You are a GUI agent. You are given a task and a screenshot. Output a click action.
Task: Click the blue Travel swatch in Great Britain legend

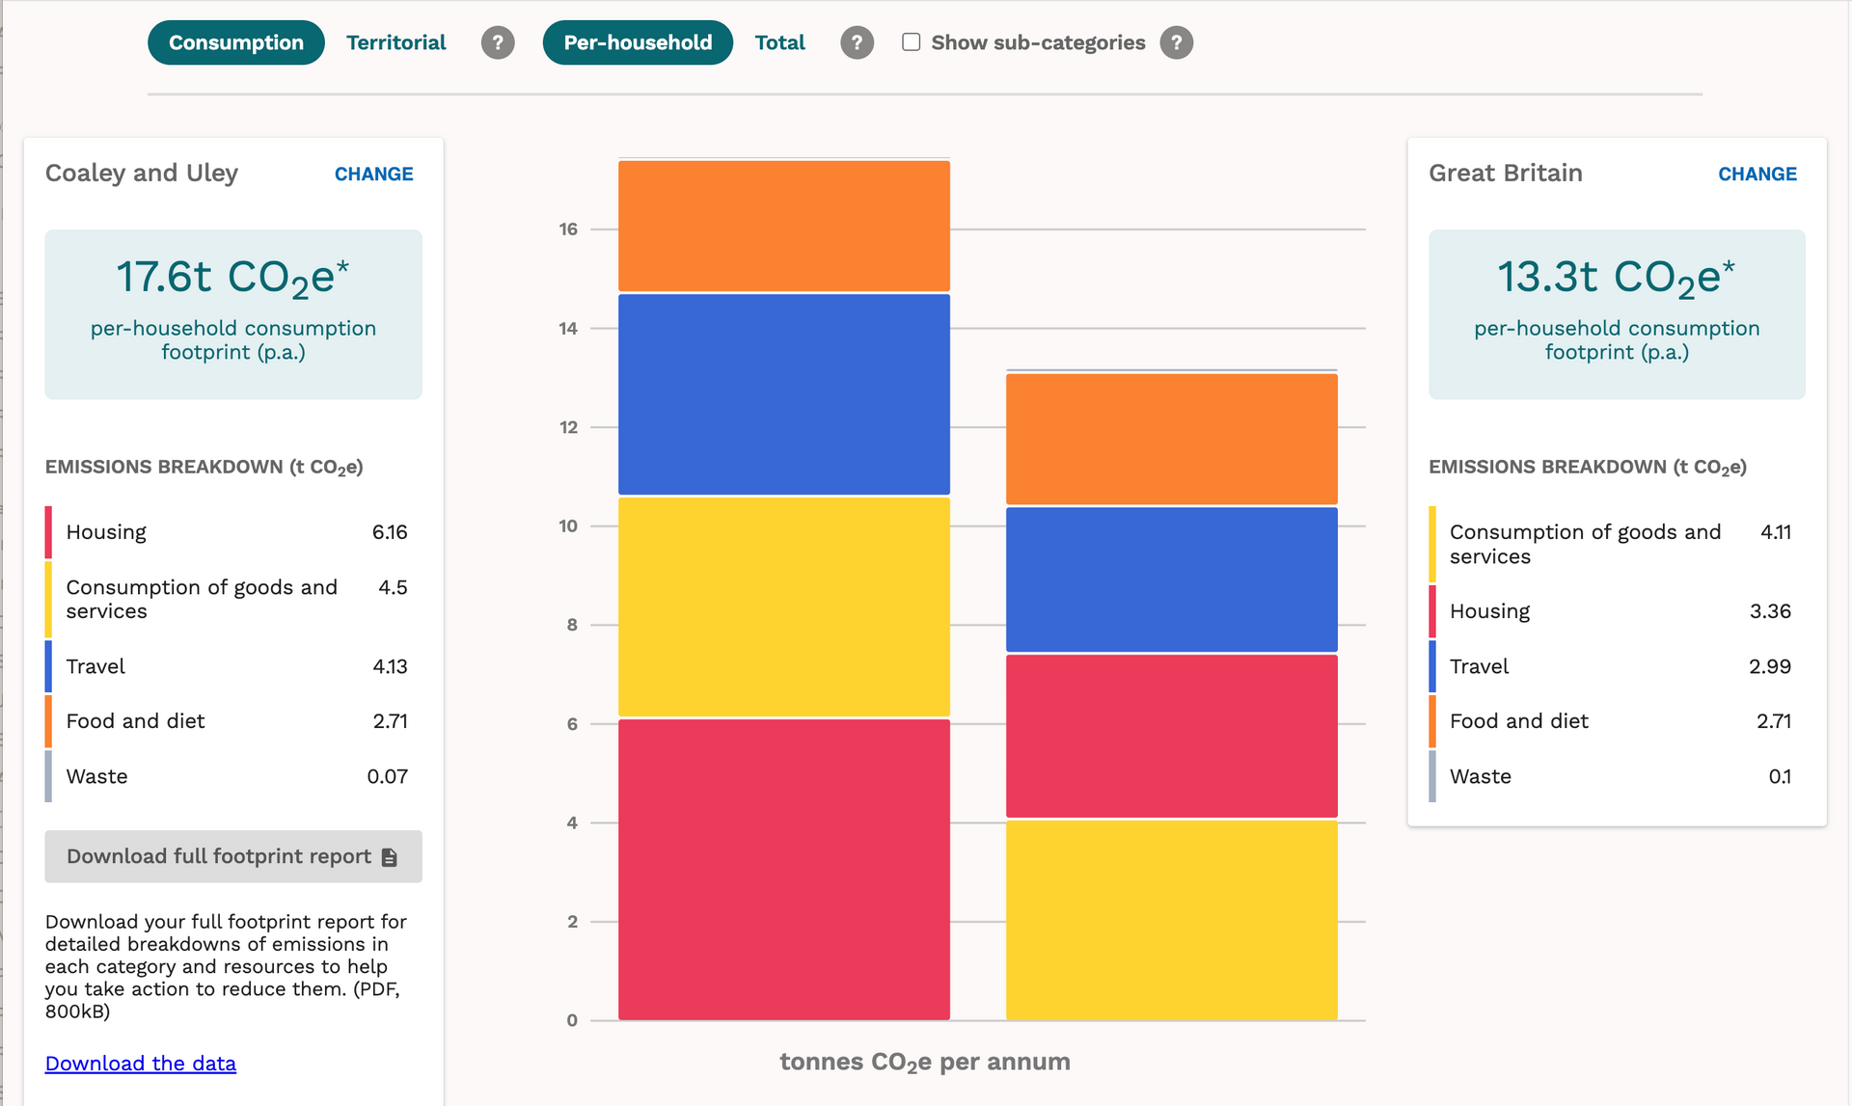click(1432, 666)
